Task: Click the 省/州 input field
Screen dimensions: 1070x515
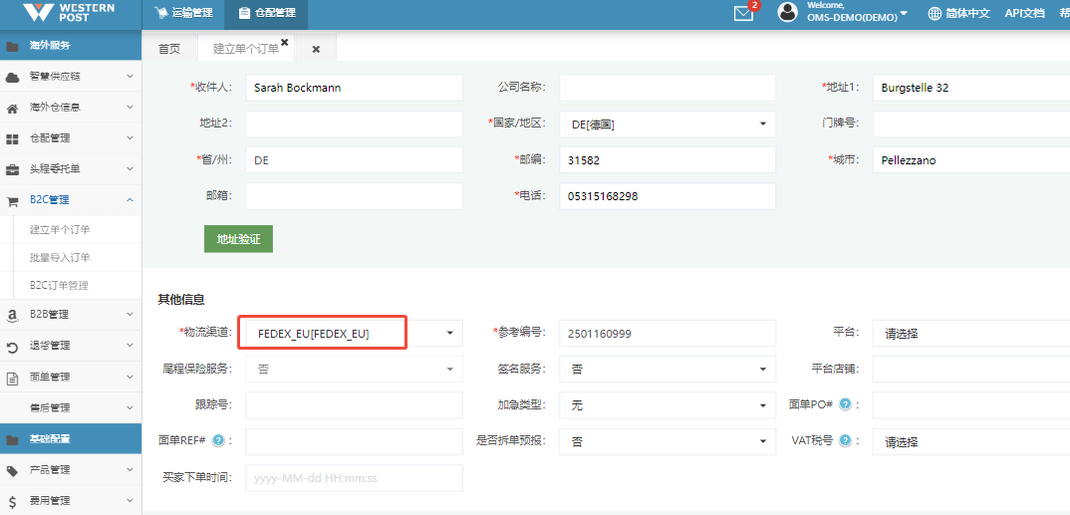Action: (x=354, y=160)
